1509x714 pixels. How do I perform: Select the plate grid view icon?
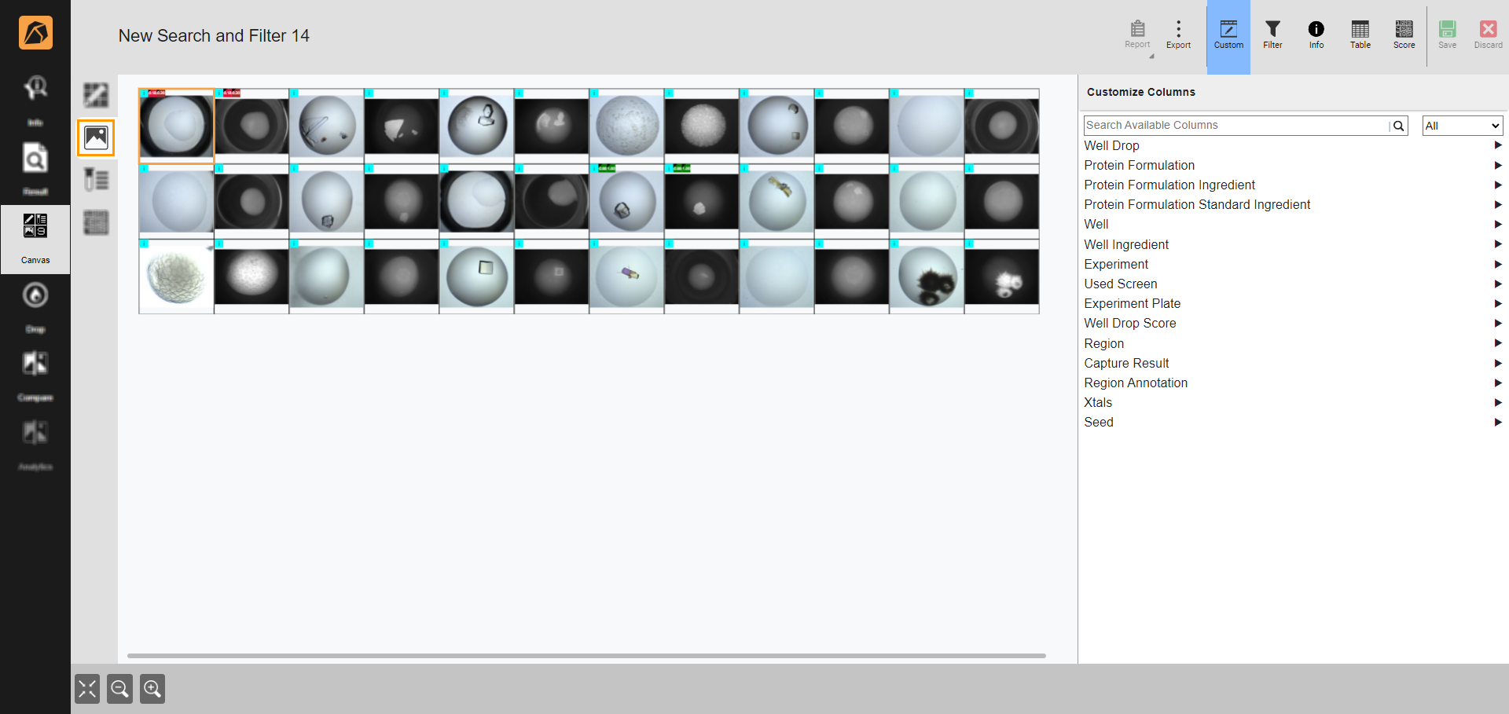tap(96, 222)
